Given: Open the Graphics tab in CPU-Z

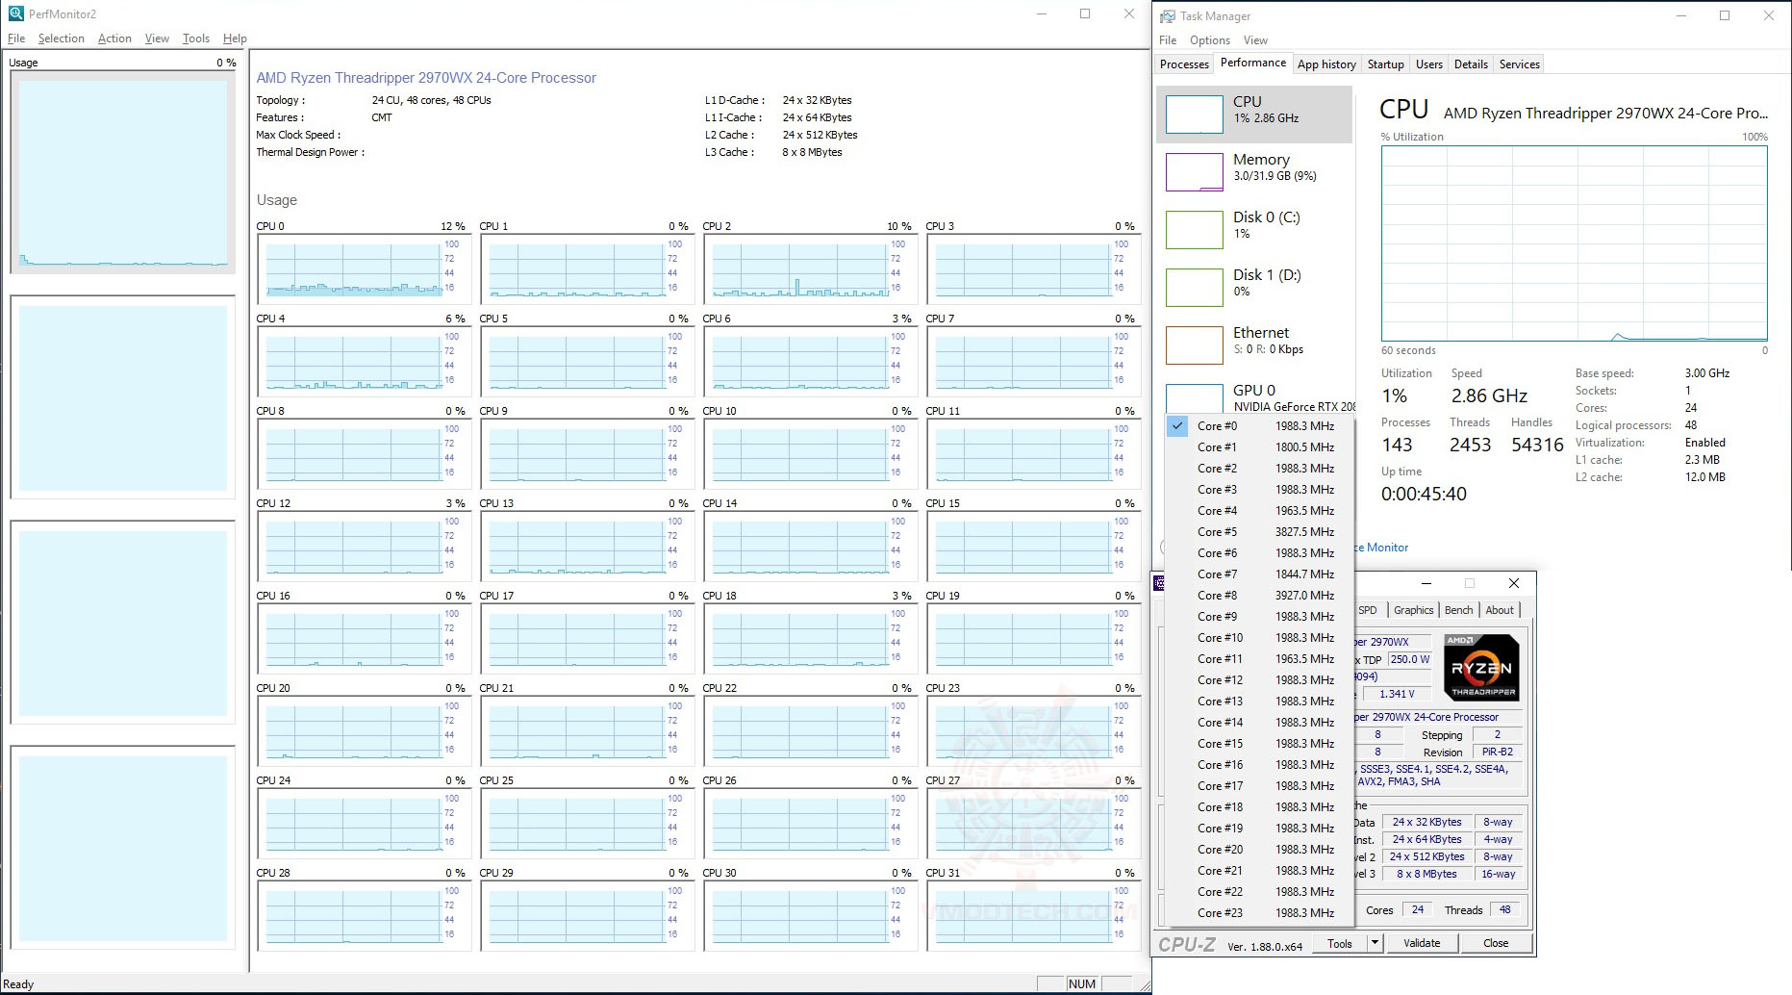Looking at the screenshot, I should coord(1413,610).
